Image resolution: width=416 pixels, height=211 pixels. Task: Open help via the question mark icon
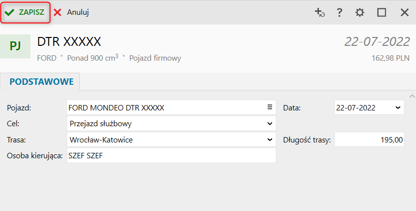point(340,12)
